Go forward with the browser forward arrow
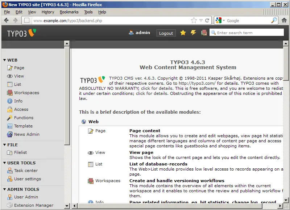 pyautogui.click(x=16, y=20)
